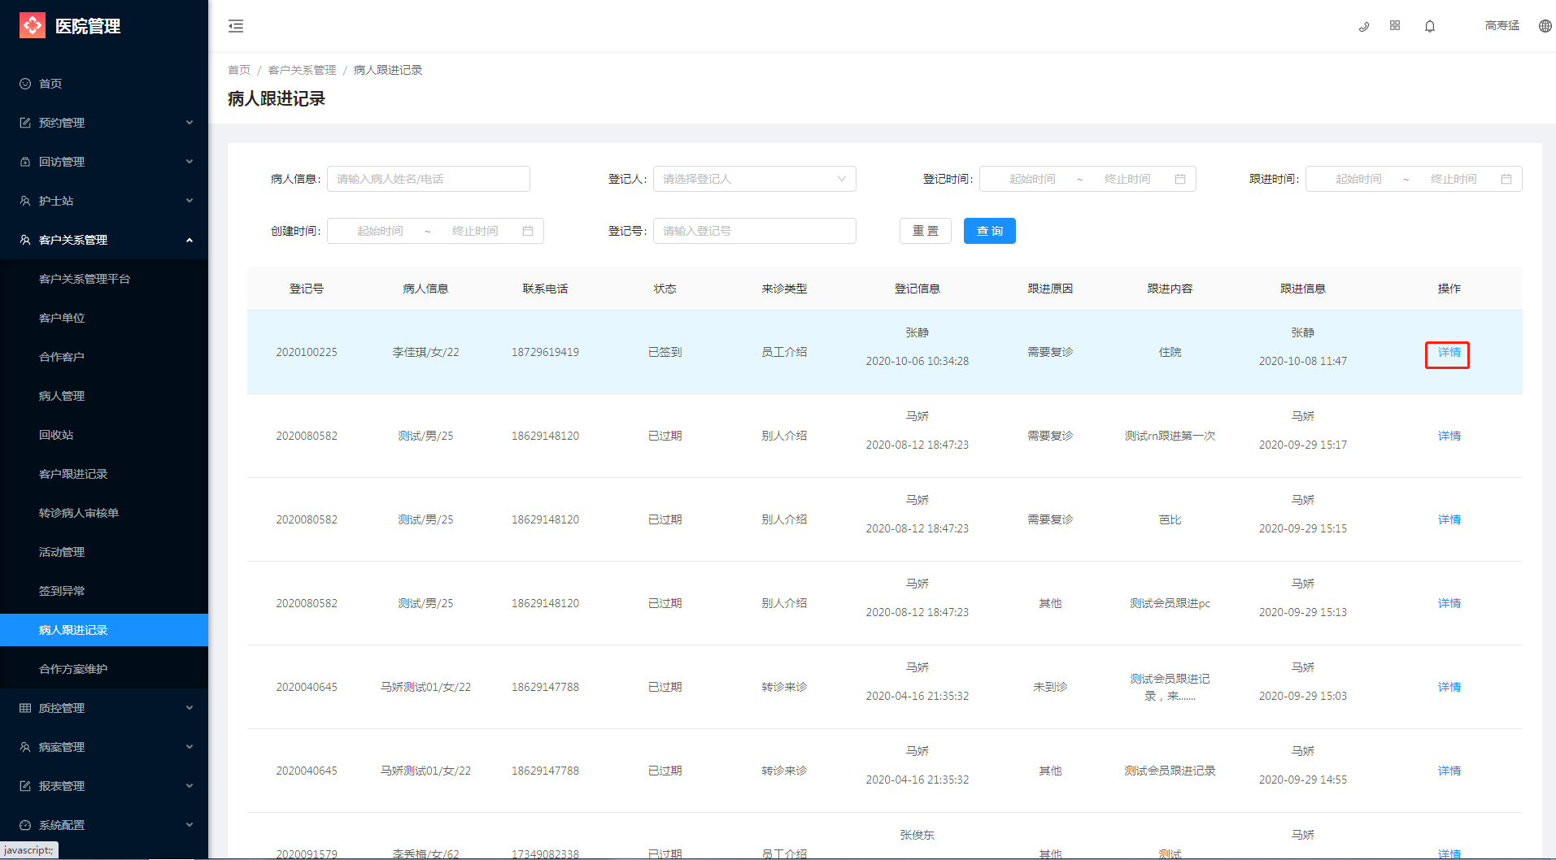
Task: Click calendar icon in 创建时间 range
Action: pyautogui.click(x=528, y=231)
